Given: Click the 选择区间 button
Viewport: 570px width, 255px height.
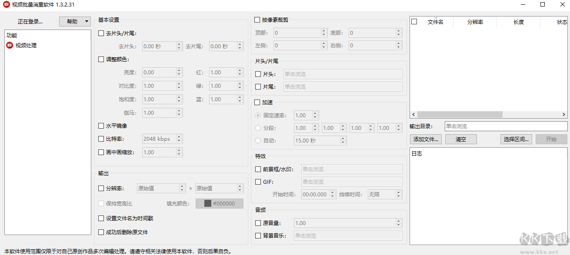Looking at the screenshot, I should (x=516, y=139).
